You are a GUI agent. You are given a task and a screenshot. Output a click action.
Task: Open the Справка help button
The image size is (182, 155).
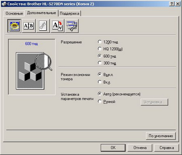[167, 148]
